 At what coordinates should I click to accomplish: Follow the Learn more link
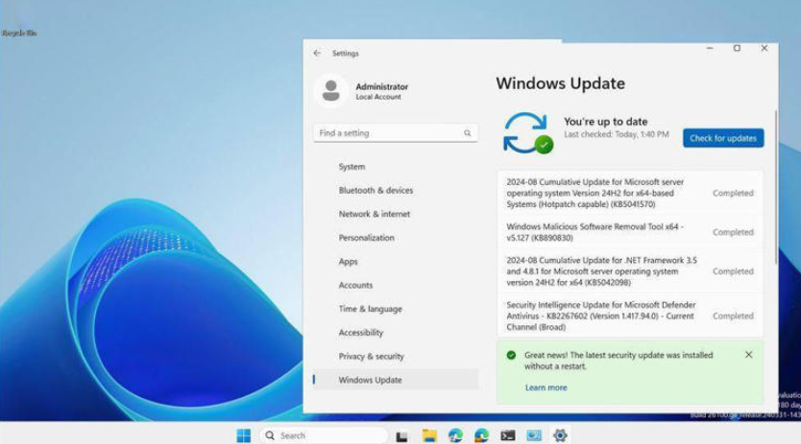click(x=546, y=387)
